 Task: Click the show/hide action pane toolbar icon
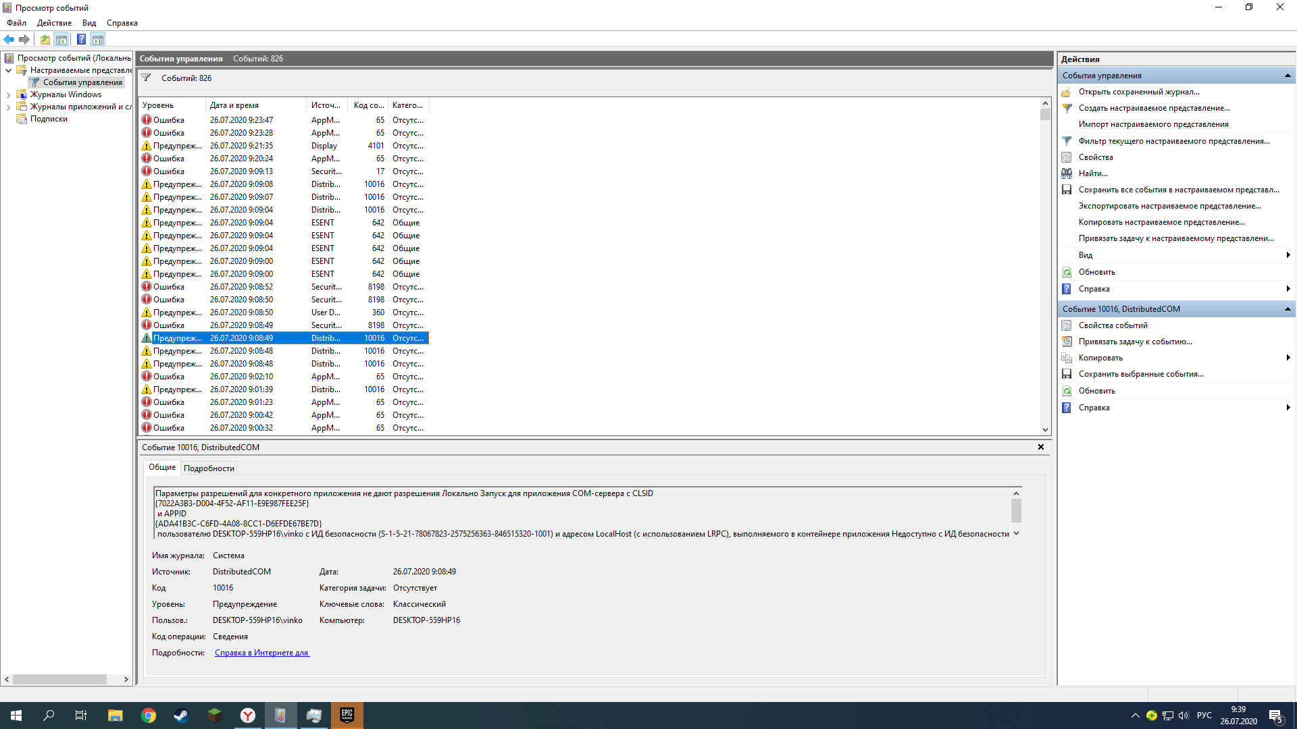coord(98,39)
